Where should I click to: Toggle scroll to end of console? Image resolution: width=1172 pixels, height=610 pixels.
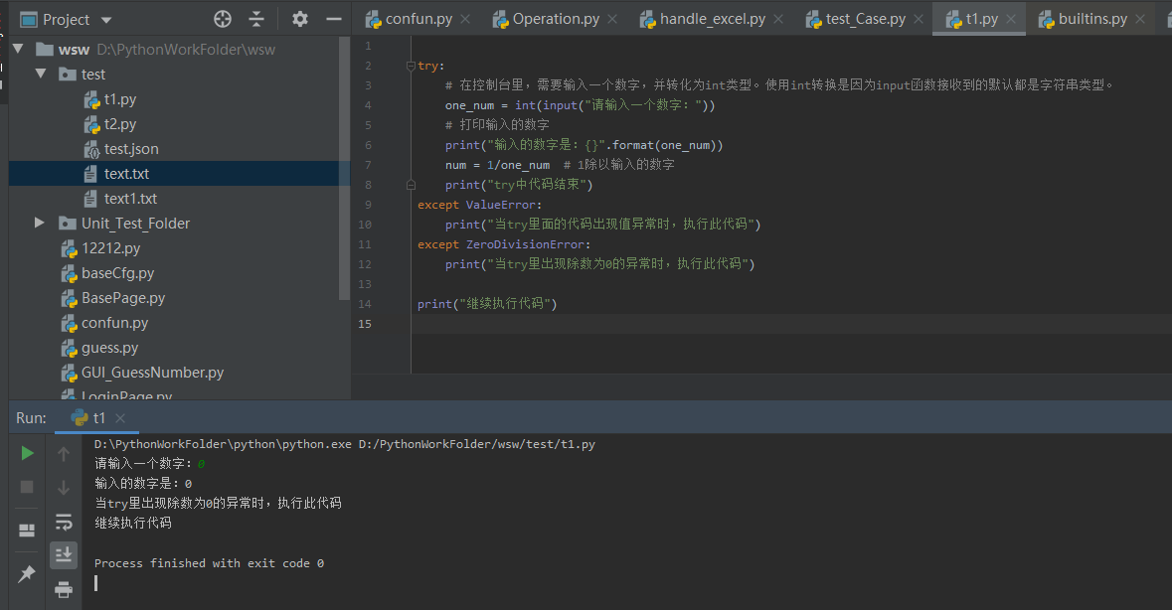coord(64,554)
